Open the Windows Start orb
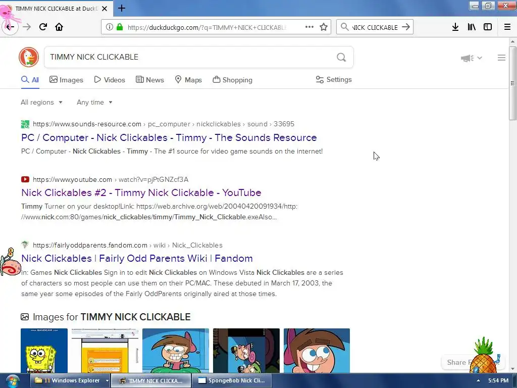Image resolution: width=517 pixels, height=388 pixels. (12, 381)
